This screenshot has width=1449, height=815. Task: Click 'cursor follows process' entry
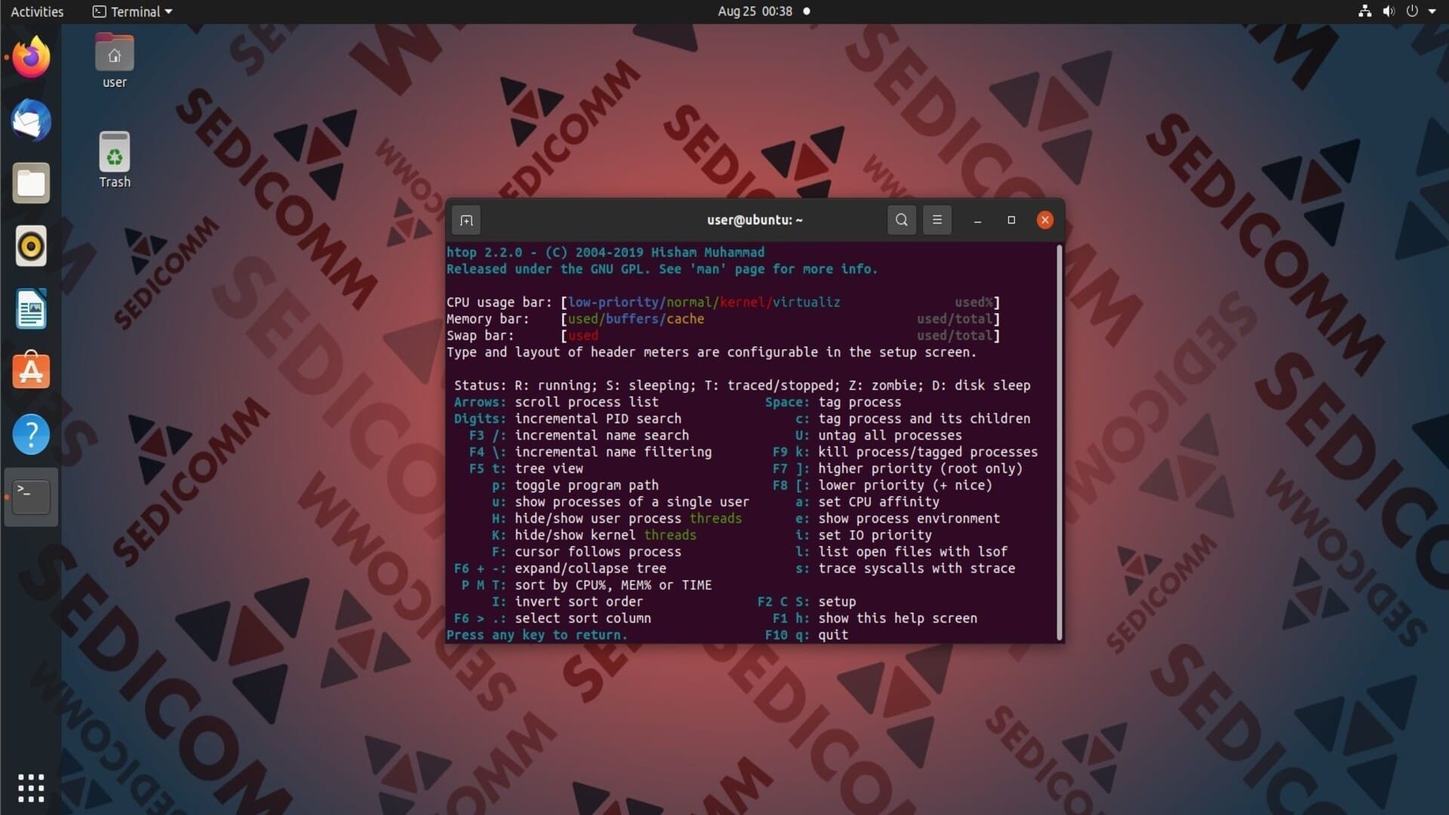[598, 551]
